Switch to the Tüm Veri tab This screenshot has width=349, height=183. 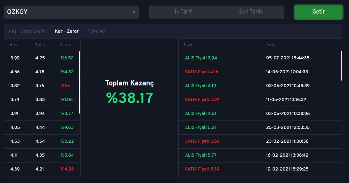pos(97,31)
